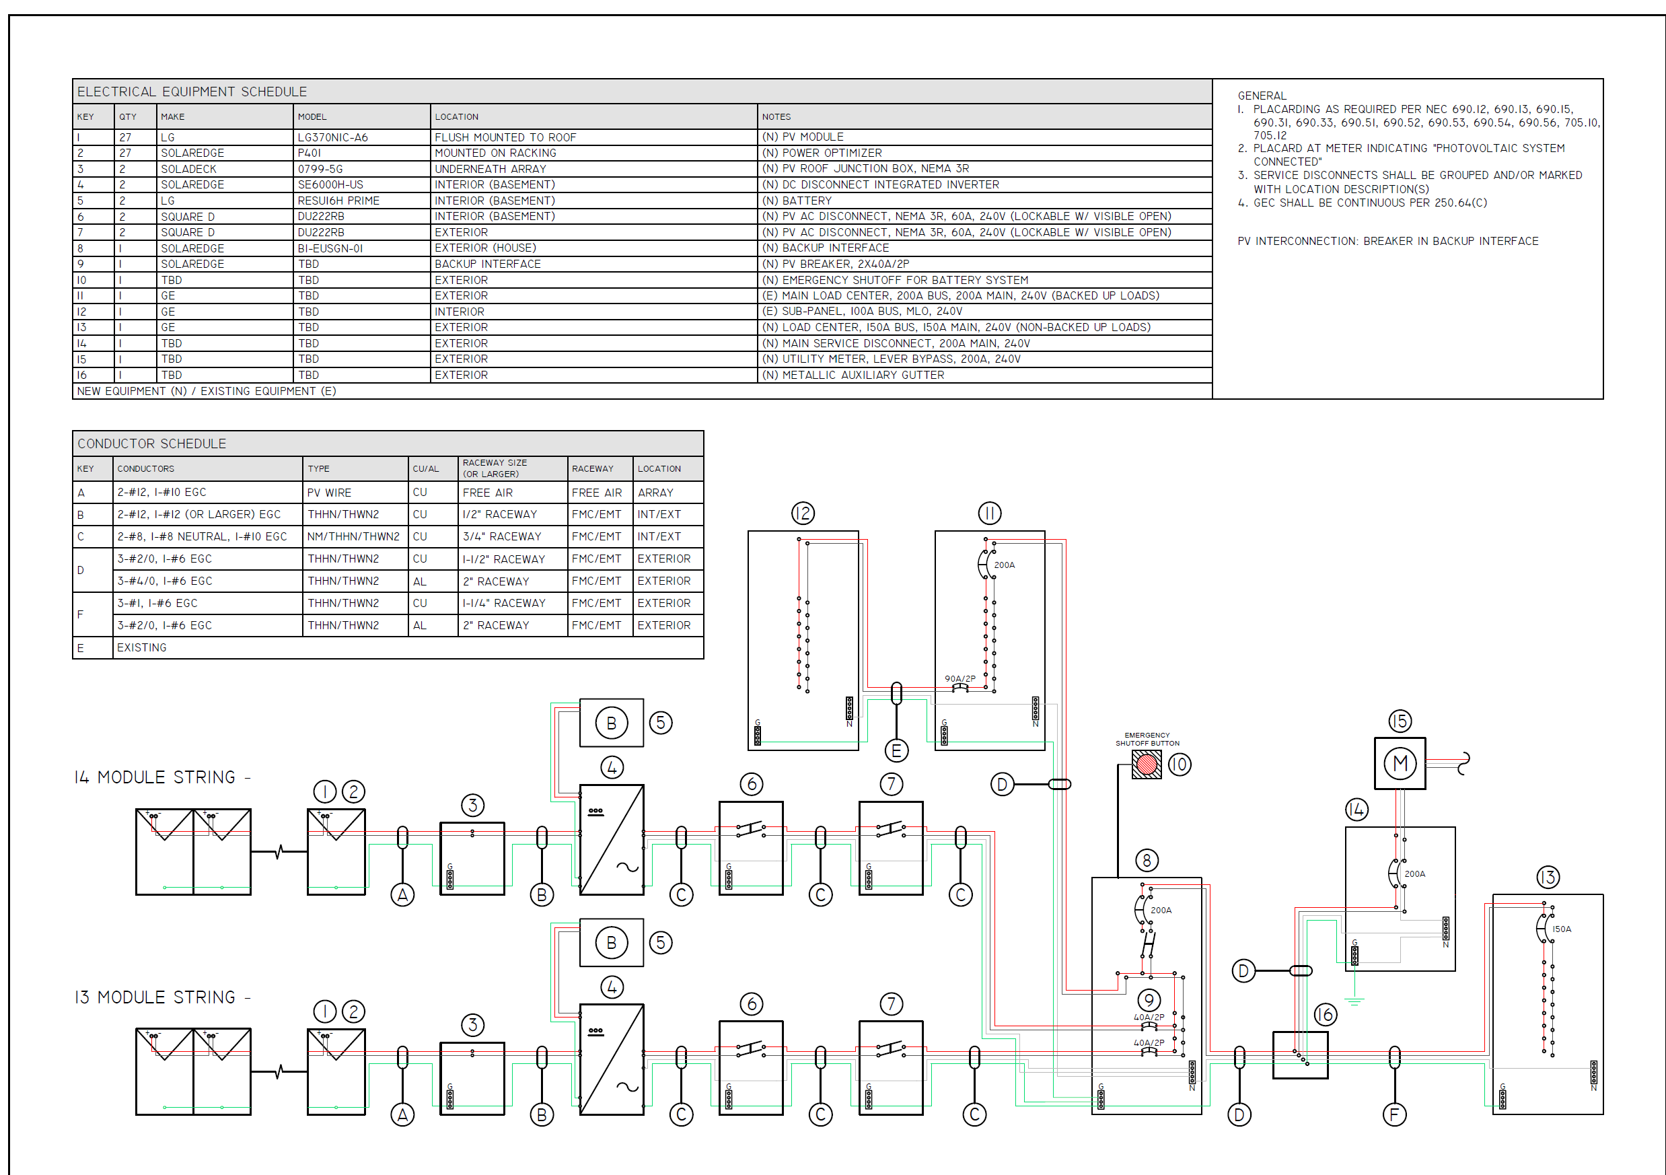Select callout circle 15 above meter
The image size is (1666, 1175).
[1400, 721]
